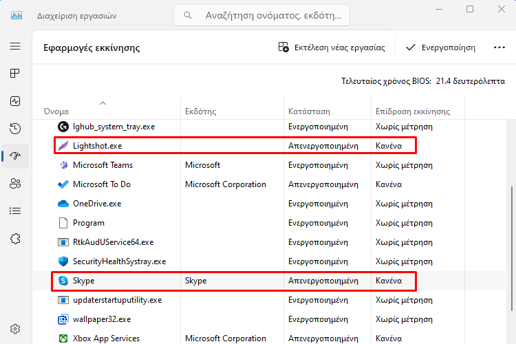
Task: Click the SecurityHealthSystray shield icon
Action: 63,261
